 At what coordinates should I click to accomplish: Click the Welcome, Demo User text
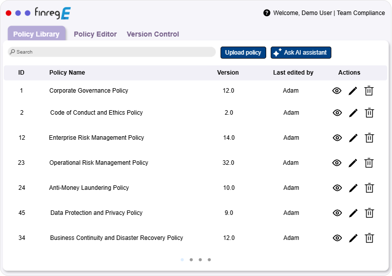[302, 13]
